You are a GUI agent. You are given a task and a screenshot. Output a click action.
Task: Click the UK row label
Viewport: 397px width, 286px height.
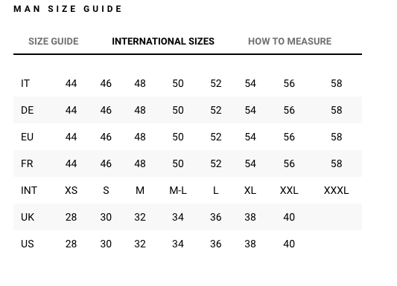28,218
